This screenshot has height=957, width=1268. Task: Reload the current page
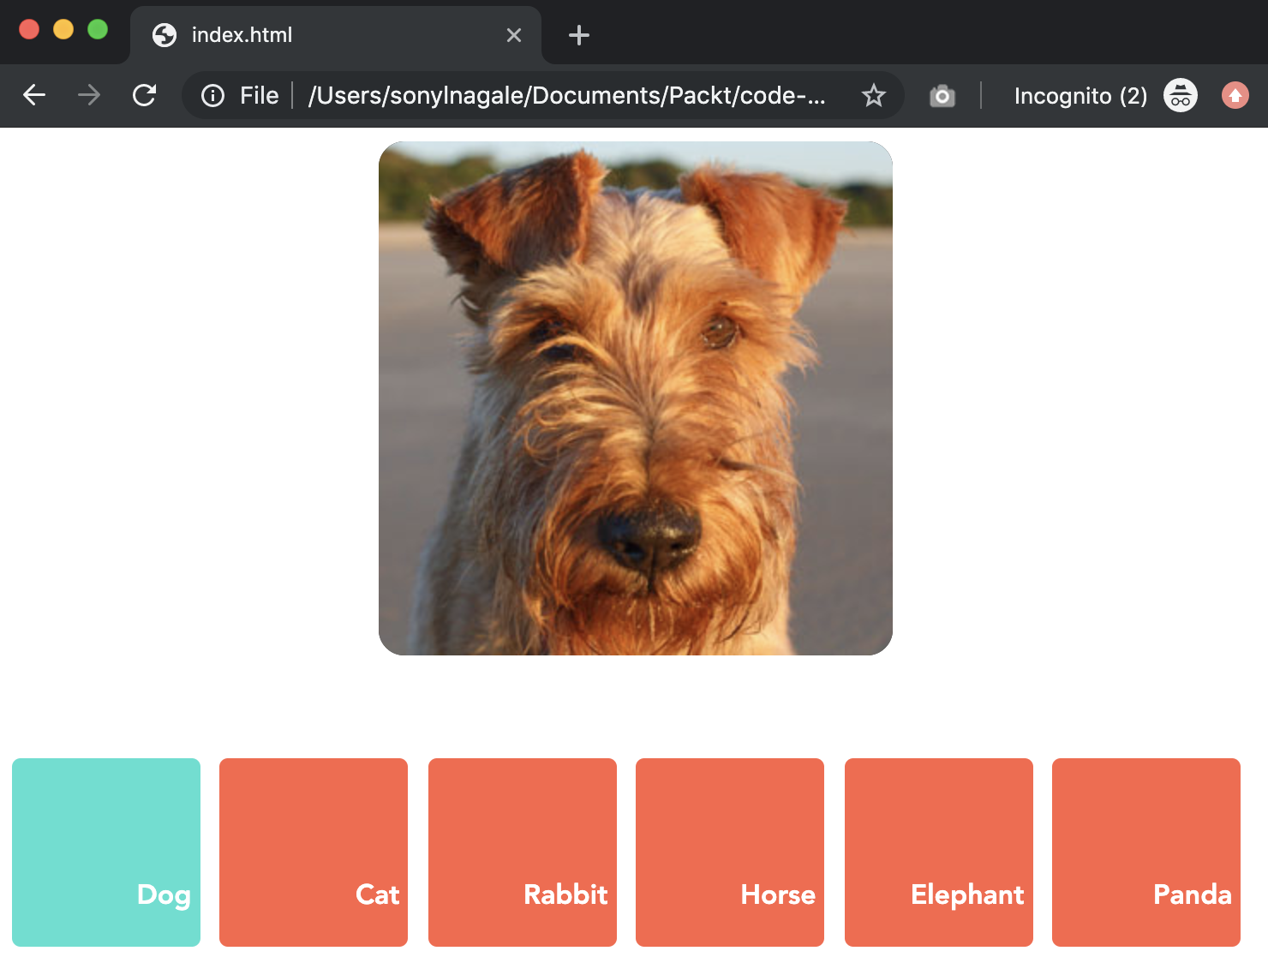click(x=144, y=95)
